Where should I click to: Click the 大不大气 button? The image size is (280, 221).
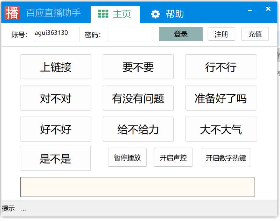pyautogui.click(x=221, y=129)
